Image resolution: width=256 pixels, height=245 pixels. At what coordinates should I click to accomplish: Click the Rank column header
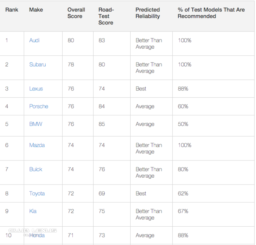pyautogui.click(x=12, y=10)
